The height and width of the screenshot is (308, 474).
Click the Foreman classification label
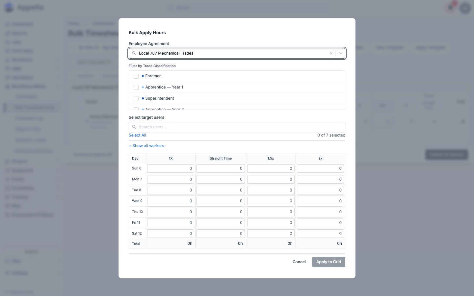pos(153,76)
